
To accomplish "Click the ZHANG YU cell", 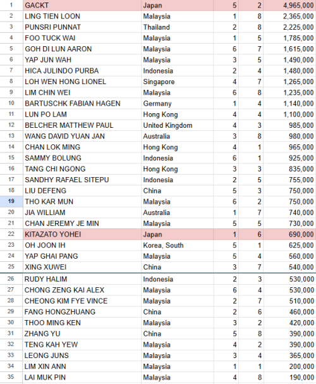I will click(x=82, y=333).
